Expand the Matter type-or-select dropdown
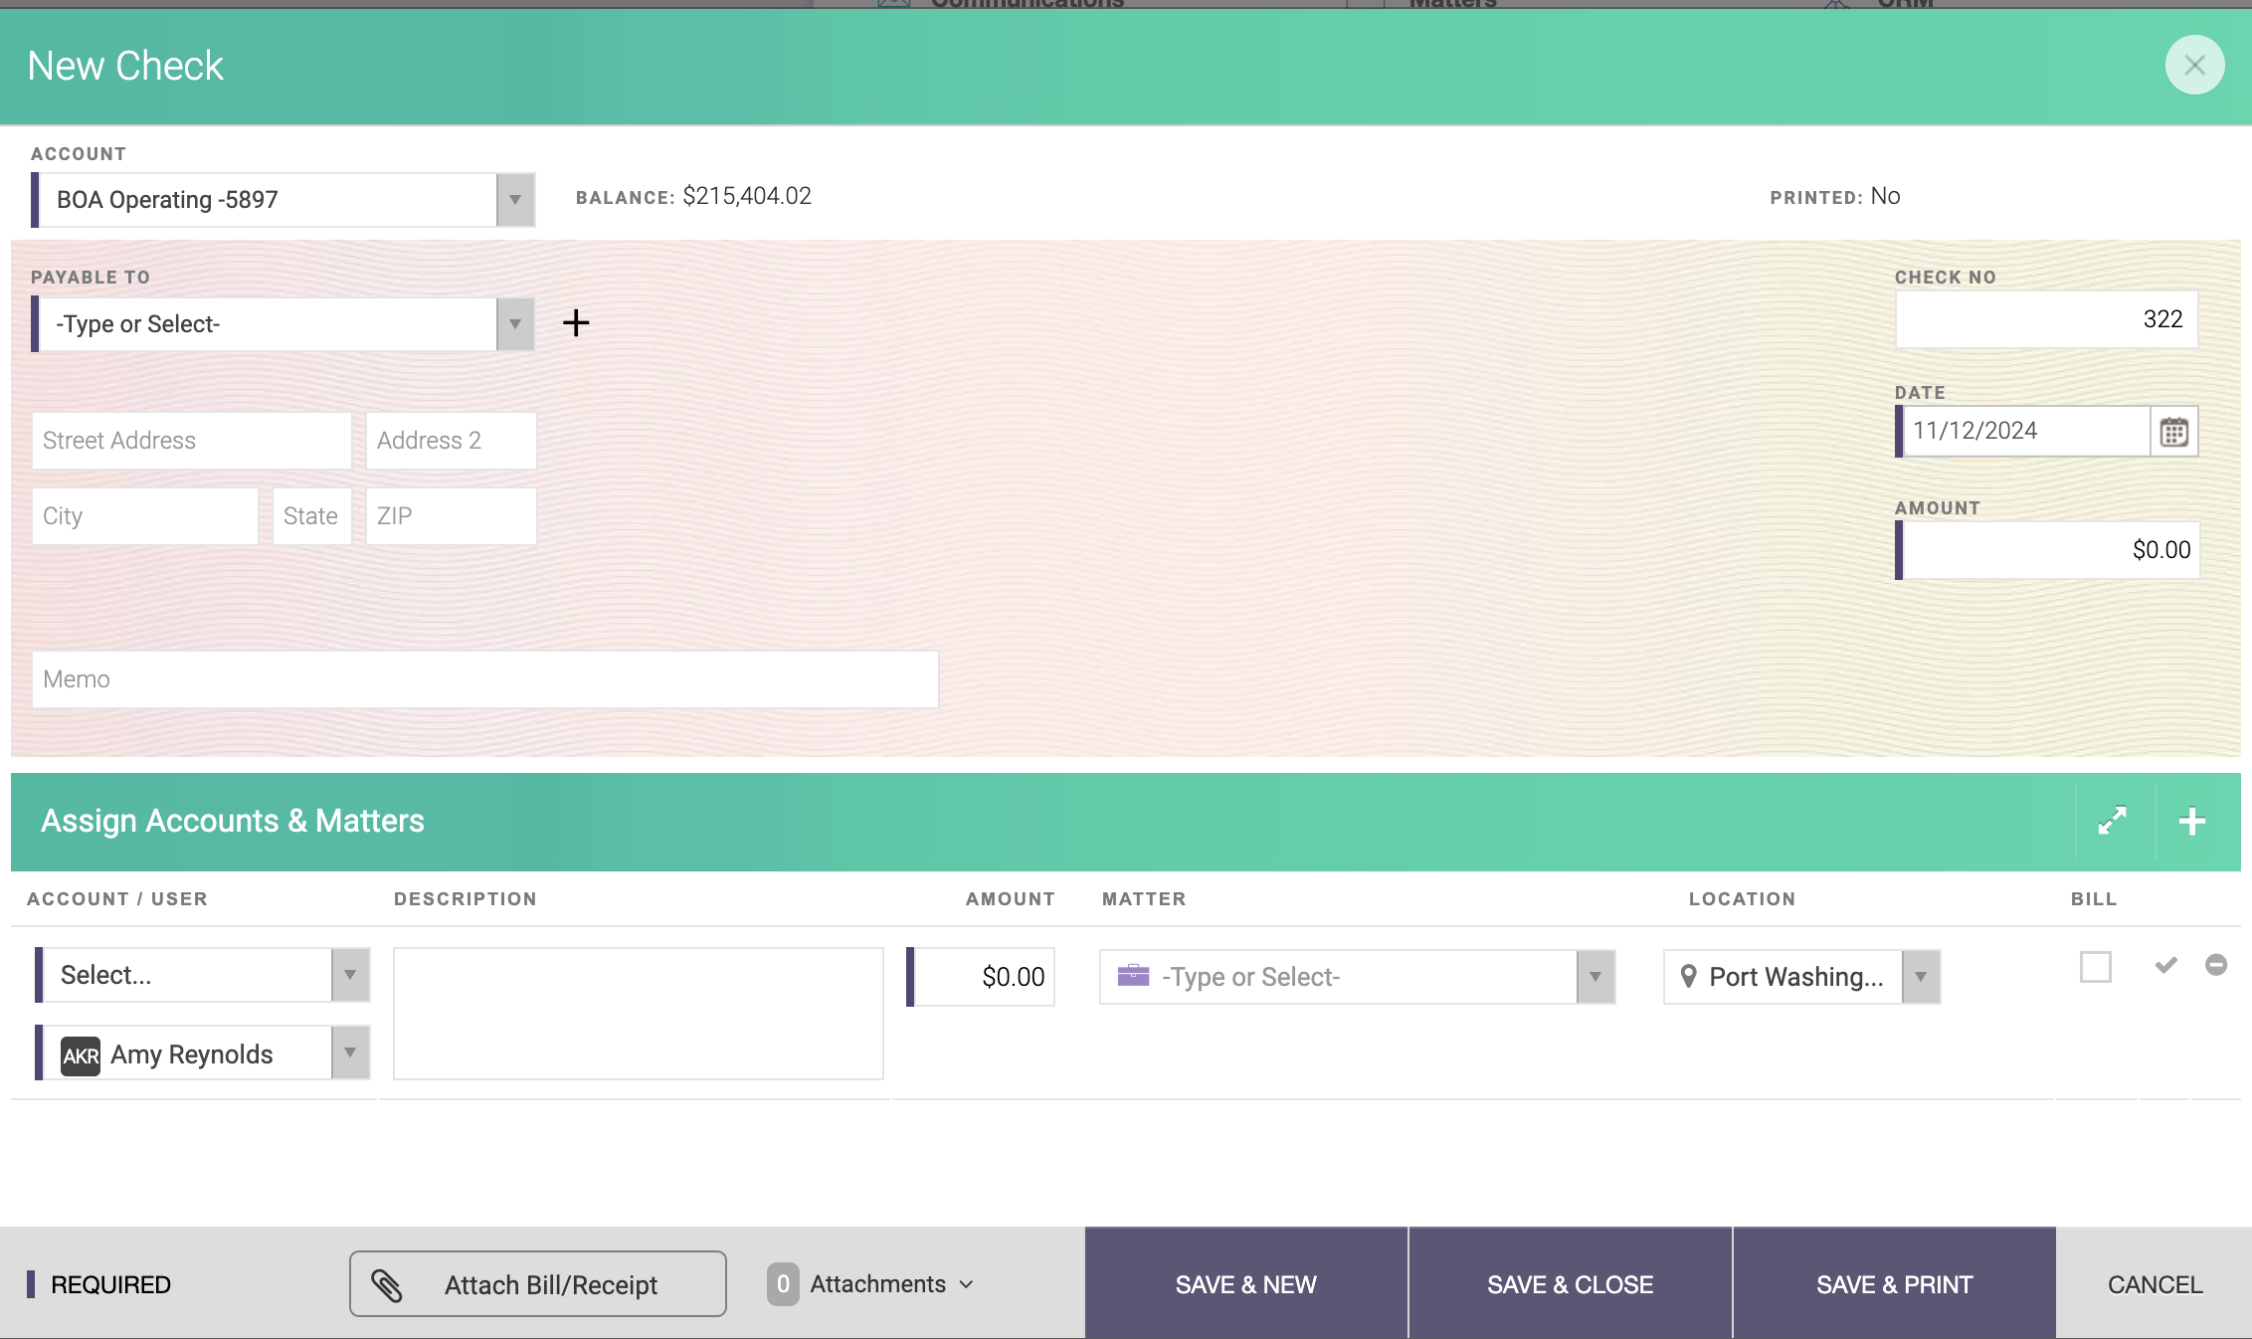This screenshot has width=2252, height=1339. pyautogui.click(x=1595, y=977)
